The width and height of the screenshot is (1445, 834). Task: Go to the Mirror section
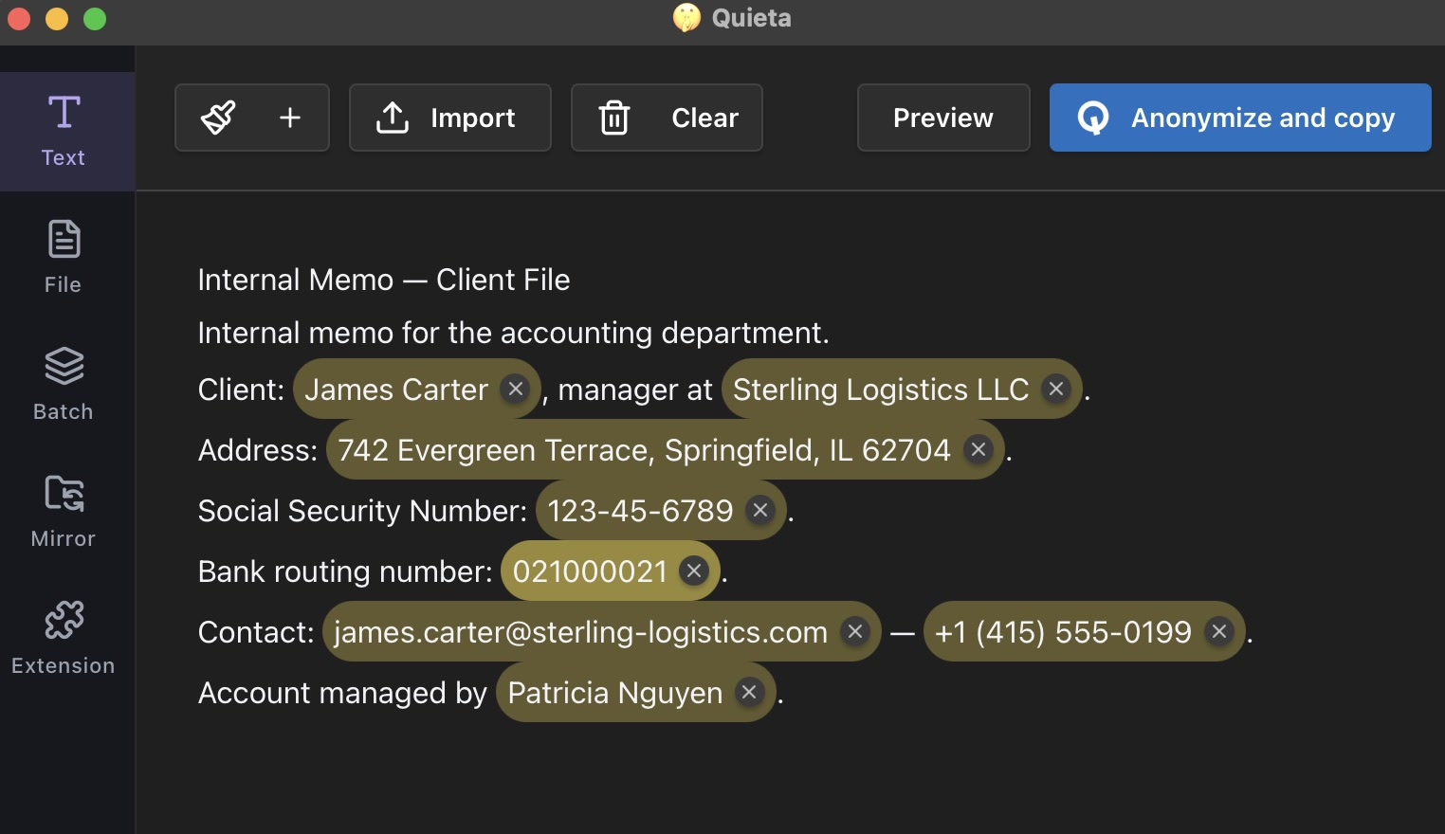(64, 512)
